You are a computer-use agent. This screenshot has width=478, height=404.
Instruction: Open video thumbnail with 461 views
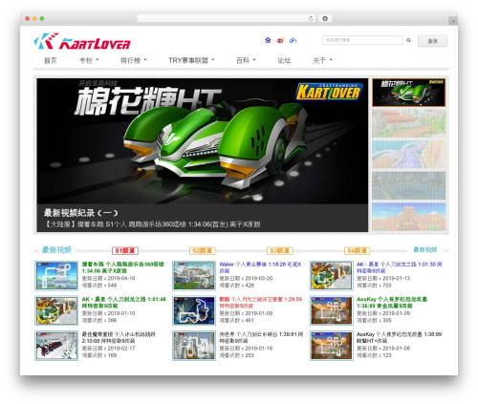coord(194,310)
